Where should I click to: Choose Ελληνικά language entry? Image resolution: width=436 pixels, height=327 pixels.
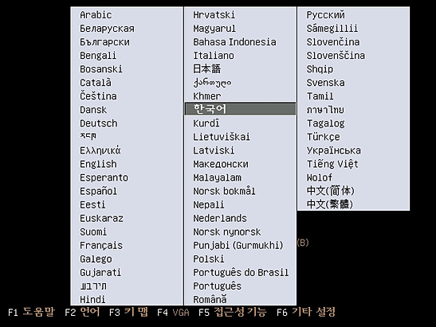pyautogui.click(x=100, y=150)
